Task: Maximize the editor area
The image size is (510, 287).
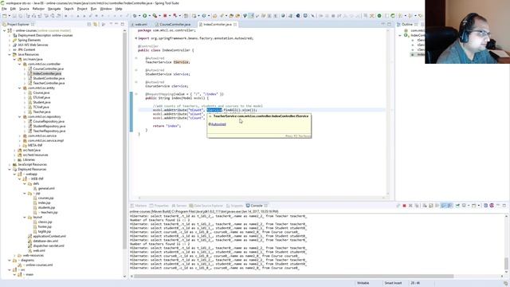Action: [389, 24]
